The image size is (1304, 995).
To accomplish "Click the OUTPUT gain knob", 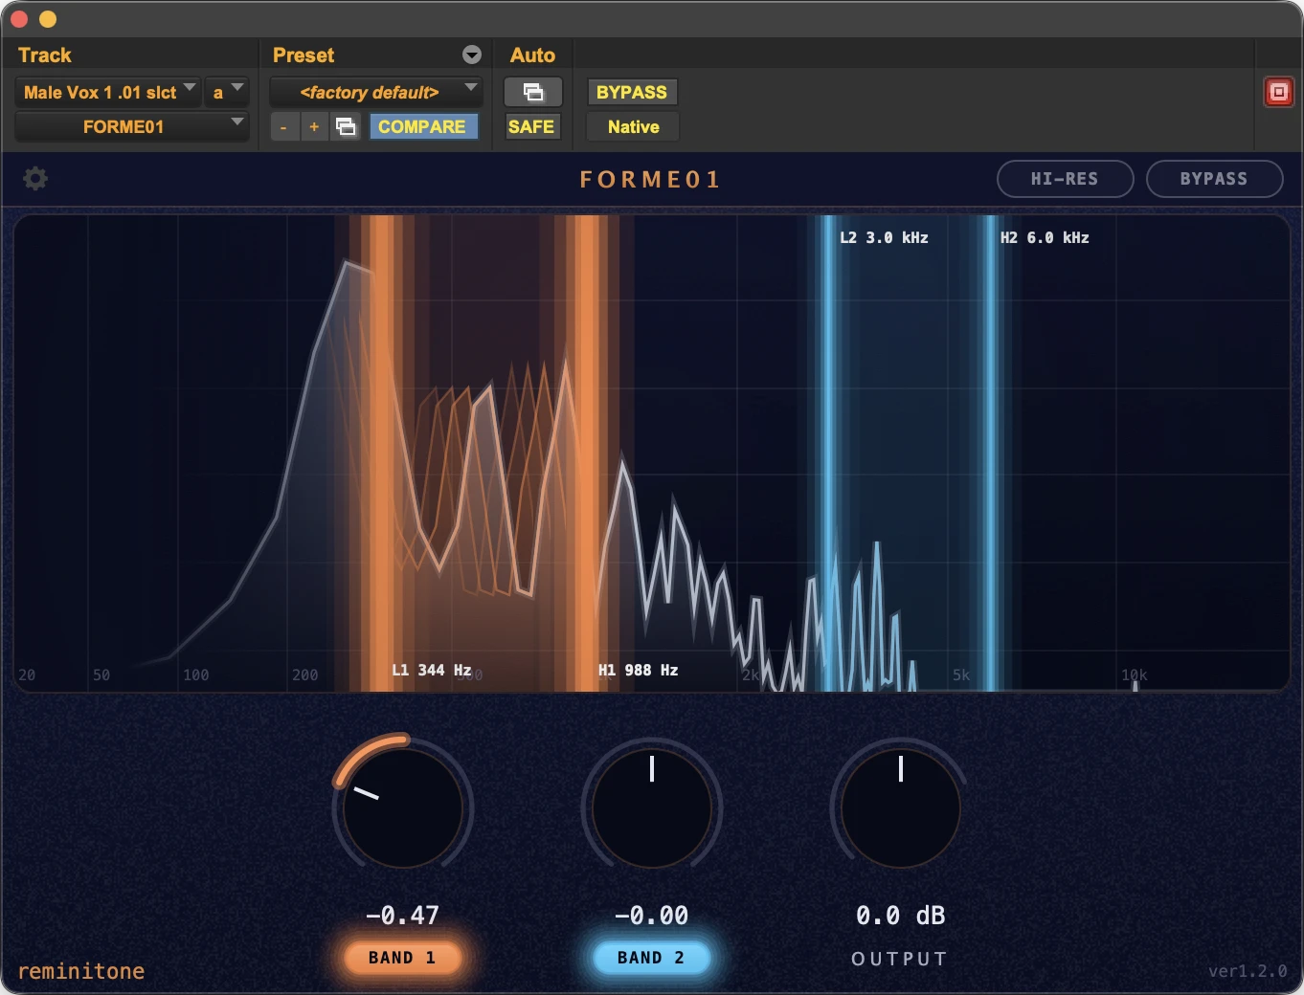I will [900, 808].
